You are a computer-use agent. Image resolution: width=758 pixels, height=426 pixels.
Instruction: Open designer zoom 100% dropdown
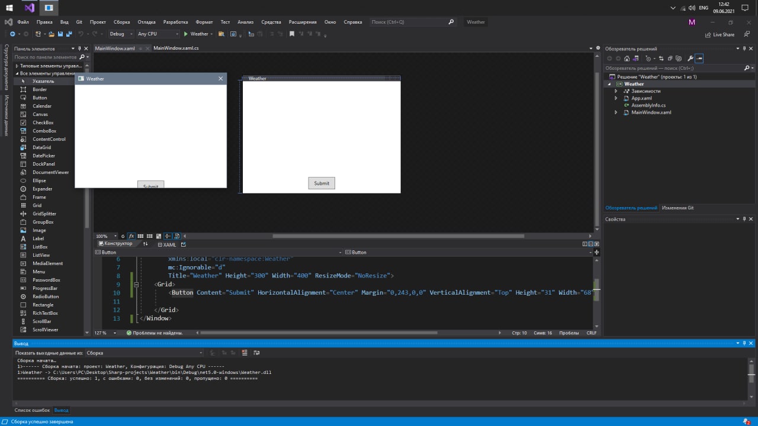tap(106, 236)
